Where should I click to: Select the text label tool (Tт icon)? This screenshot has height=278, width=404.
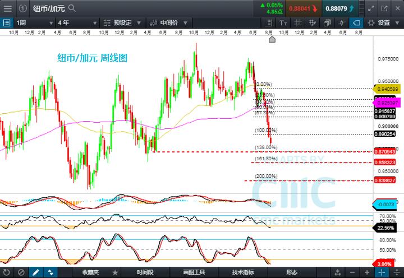[283, 23]
